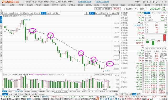This screenshot has height=100, width=168.
Task: Go to next stock with right arrow
Action: click(x=146, y=9)
